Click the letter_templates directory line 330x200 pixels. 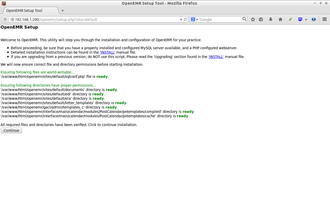[64, 103]
